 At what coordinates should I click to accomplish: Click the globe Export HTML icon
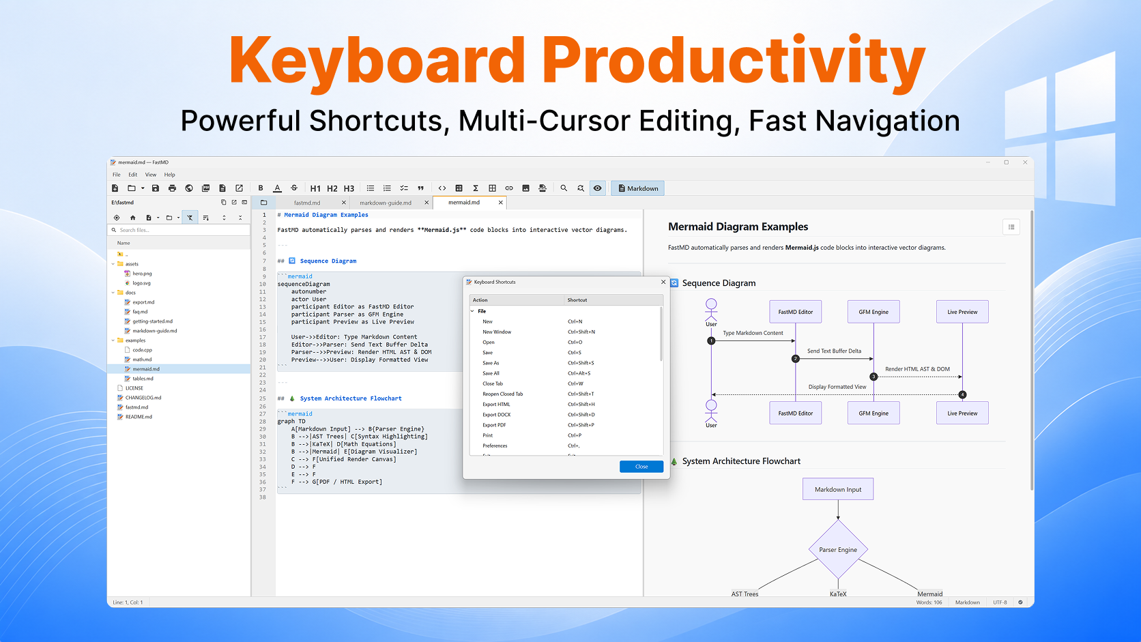(x=189, y=188)
